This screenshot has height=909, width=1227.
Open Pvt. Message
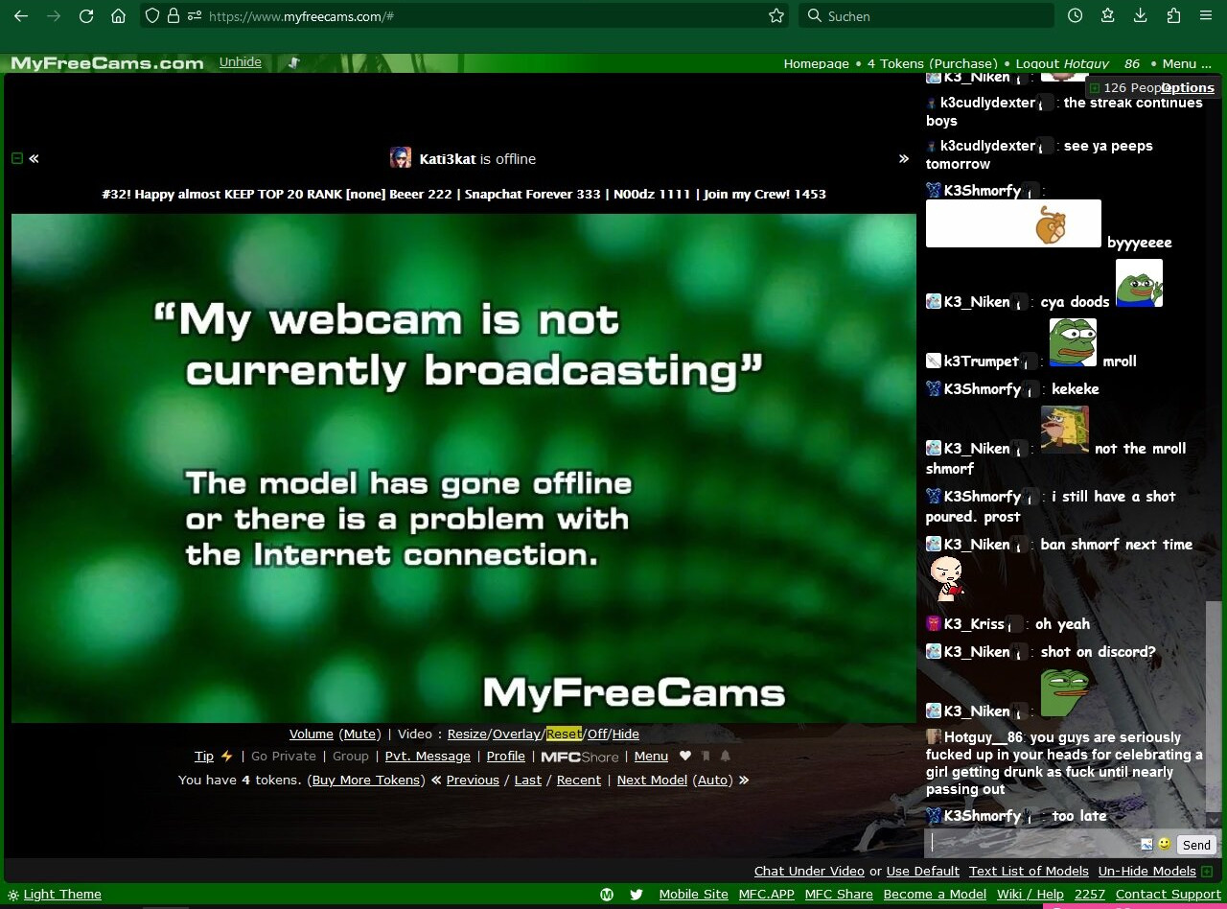click(428, 757)
